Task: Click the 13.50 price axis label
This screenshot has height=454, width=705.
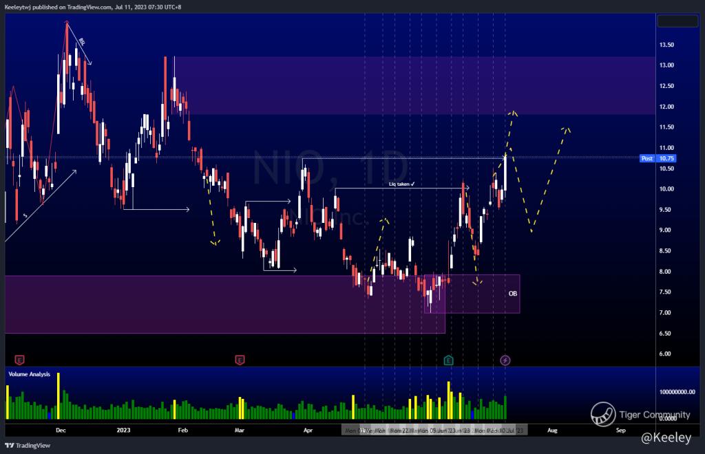Action: (666, 45)
